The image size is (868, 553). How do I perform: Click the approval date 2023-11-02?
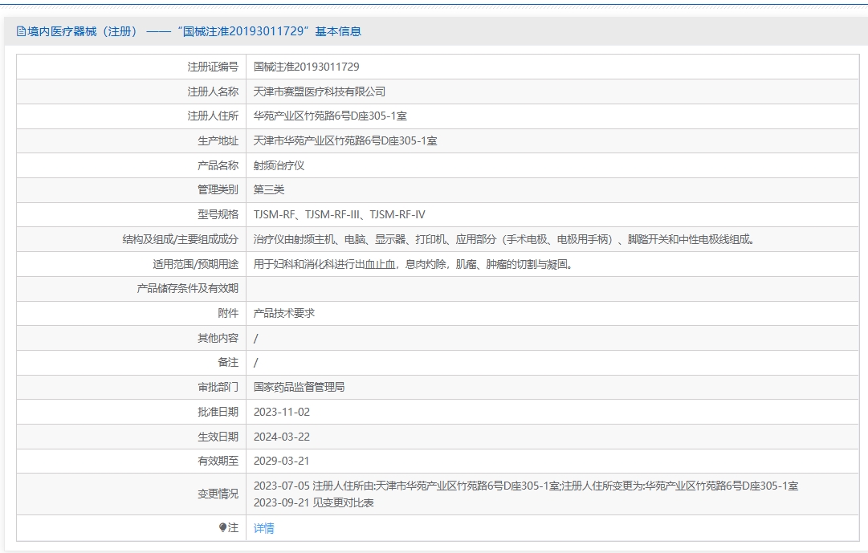[x=282, y=412]
